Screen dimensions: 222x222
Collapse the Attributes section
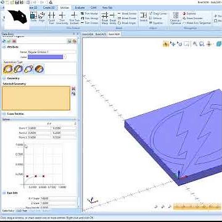(4, 47)
